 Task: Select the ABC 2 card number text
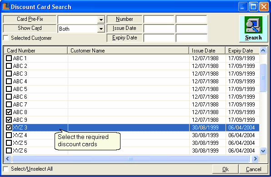(x=20, y=66)
